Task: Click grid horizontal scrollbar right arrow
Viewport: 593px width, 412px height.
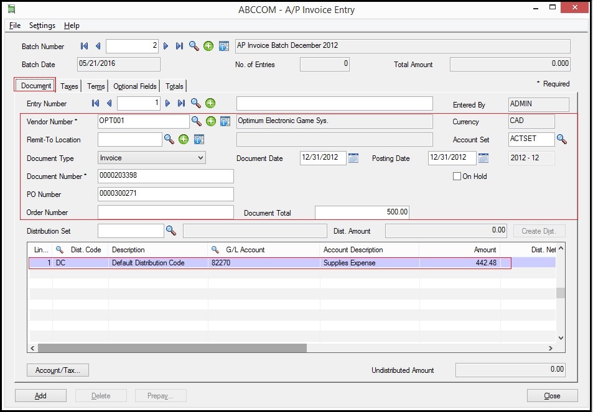Action: (550, 348)
